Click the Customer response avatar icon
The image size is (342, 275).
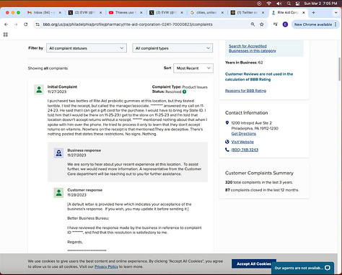pos(58,193)
